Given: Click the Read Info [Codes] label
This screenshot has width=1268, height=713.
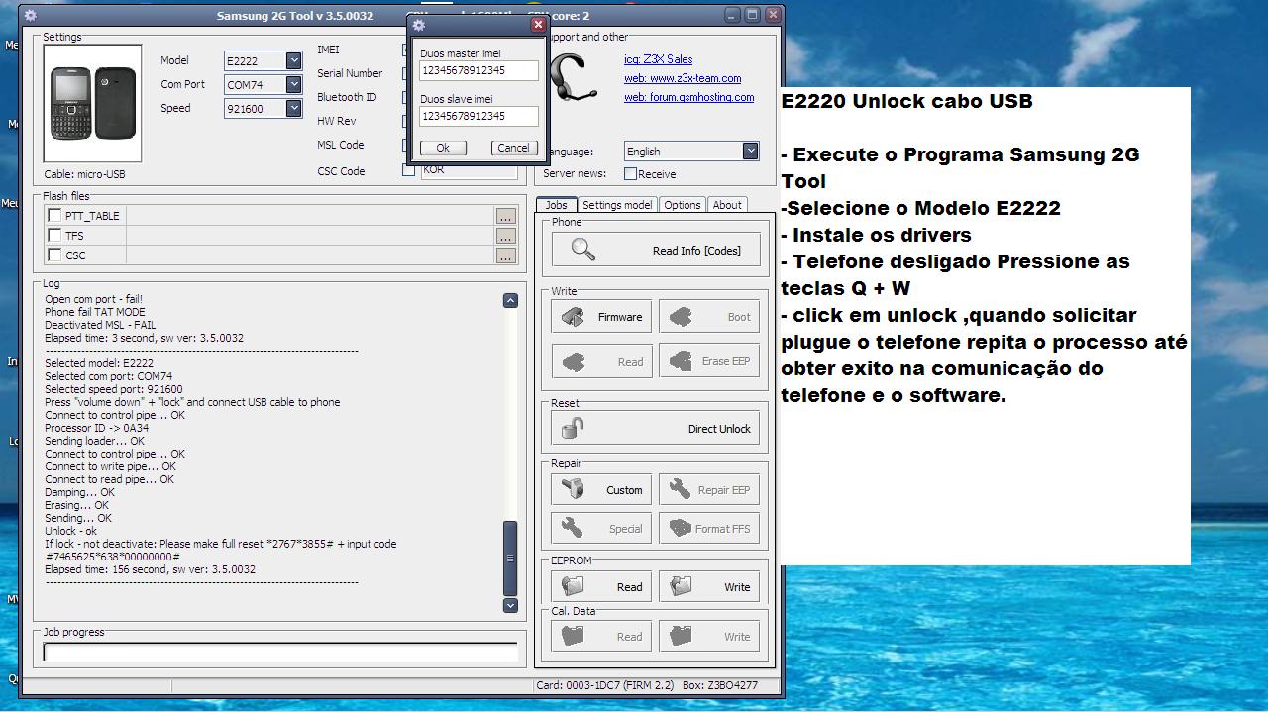Looking at the screenshot, I should point(696,251).
